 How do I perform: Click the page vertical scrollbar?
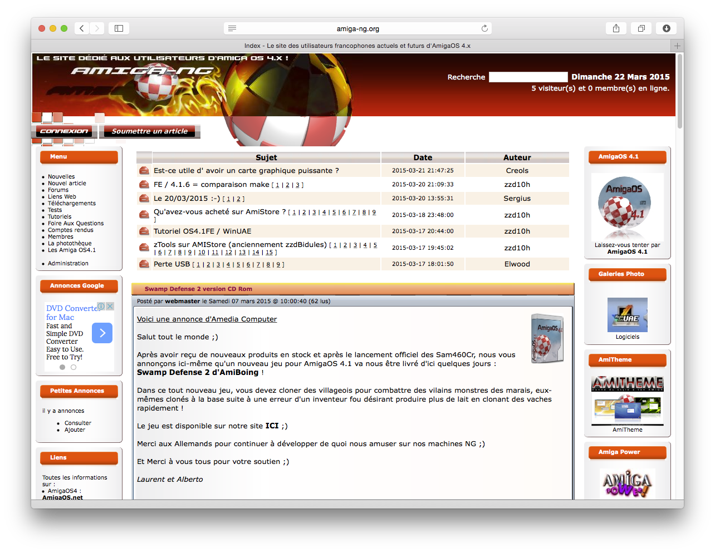(x=680, y=92)
